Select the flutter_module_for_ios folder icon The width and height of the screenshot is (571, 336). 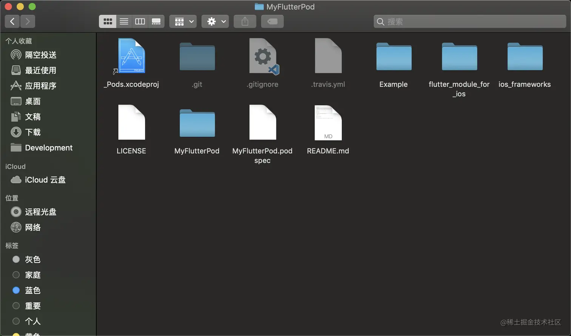tap(460, 57)
